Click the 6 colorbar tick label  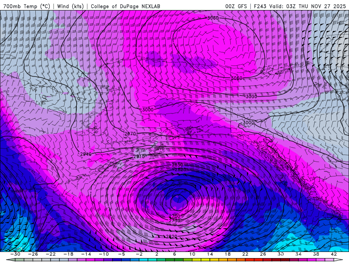[x=174, y=254]
